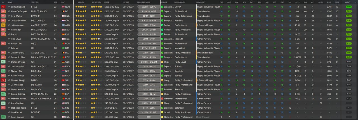
Task: Click the Switzerland flag for Manuel Akanji
Action: click(x=63, y=80)
